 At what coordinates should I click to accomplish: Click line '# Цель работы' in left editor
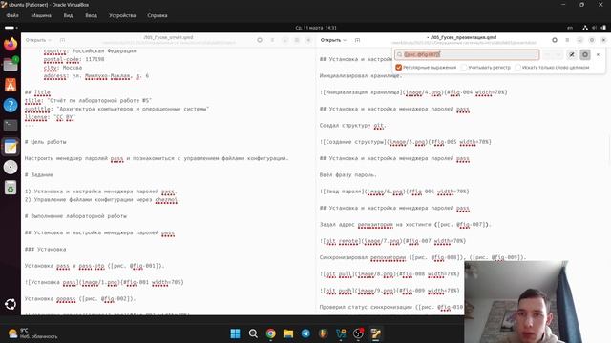[x=45, y=142]
